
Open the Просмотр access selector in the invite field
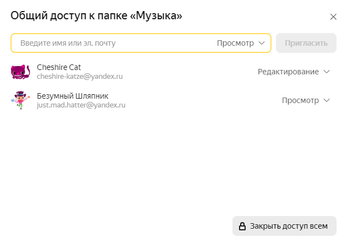pyautogui.click(x=235, y=43)
